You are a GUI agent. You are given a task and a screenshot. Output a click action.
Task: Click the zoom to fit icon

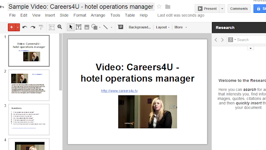click(52, 27)
